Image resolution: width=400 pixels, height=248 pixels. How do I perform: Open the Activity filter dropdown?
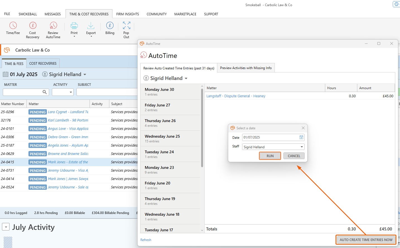71,92
